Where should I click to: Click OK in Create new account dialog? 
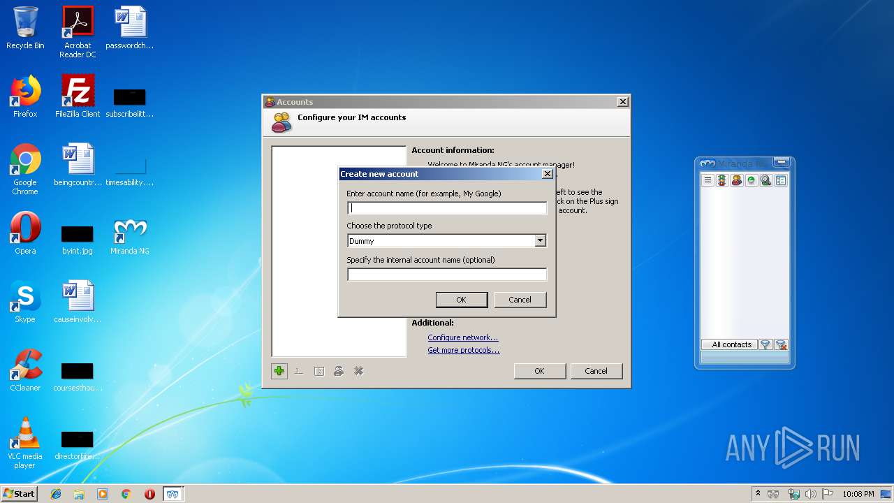[461, 300]
